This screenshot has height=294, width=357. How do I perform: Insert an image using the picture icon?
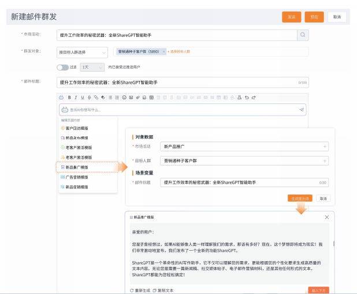pyautogui.click(x=131, y=98)
